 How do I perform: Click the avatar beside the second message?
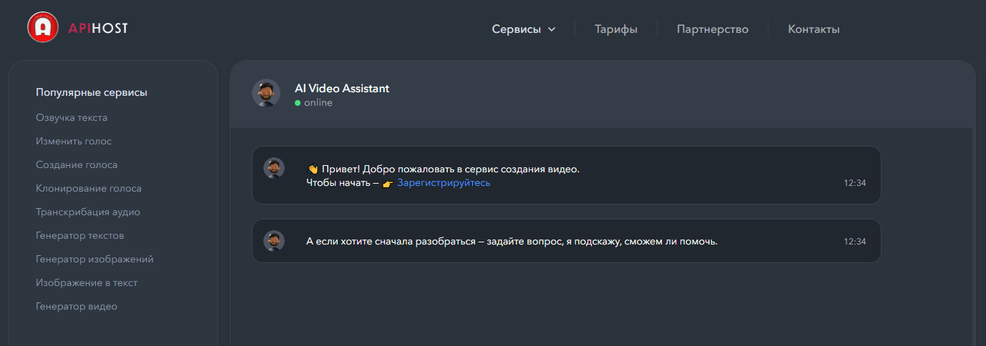tap(274, 241)
